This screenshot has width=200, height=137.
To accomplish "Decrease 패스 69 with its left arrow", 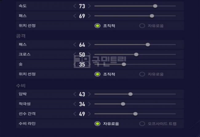I will point(75,16).
